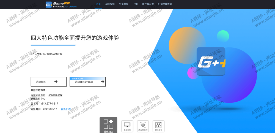Click the 其他下载方式 label
Viewport: 275px width, 133px height.
(38, 90)
